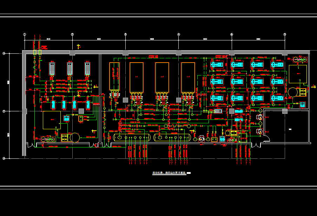Screen dimensions: 317x216
Task: Click the yellow square equipment in upper-right room
Action: click(298, 74)
